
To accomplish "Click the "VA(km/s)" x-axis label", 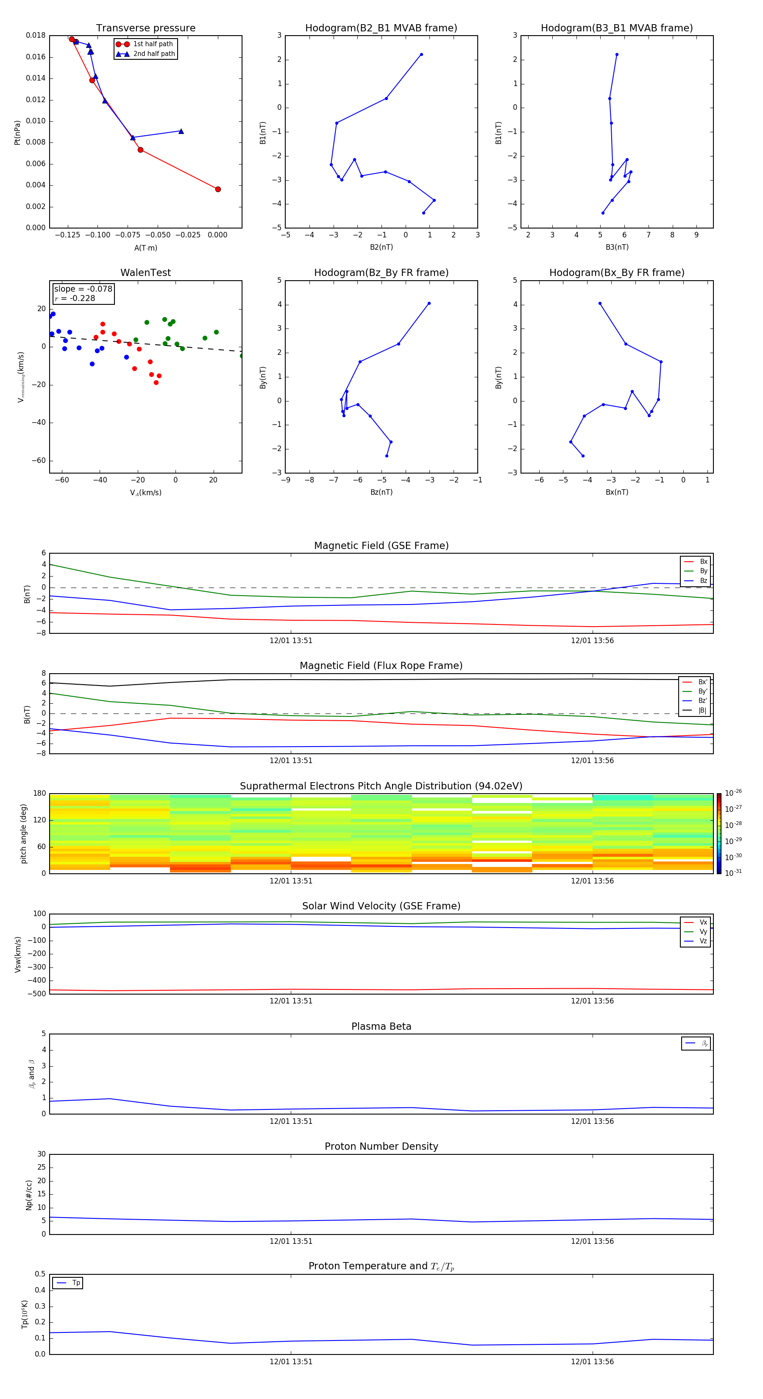I will tap(145, 493).
